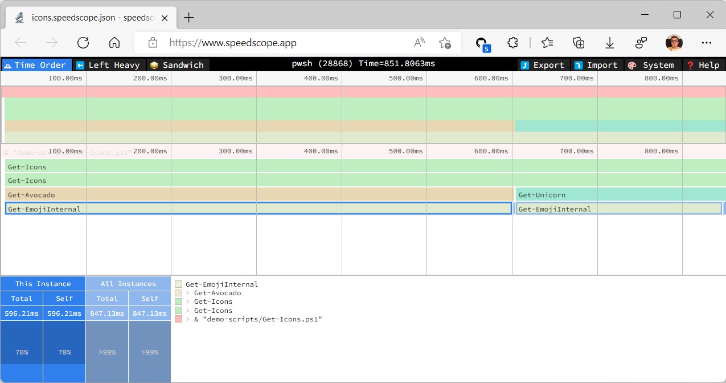Open the user profile avatar
Viewport: 726px width, 383px height.
(x=674, y=43)
